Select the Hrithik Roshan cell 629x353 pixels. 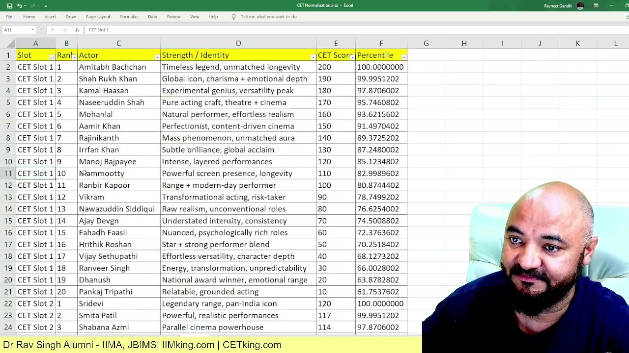(x=118, y=245)
